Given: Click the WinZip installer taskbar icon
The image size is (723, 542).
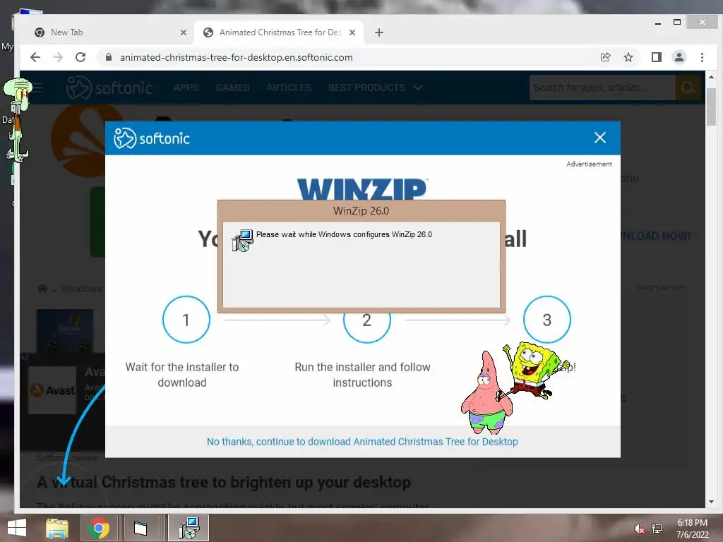Looking at the screenshot, I should coord(189,528).
